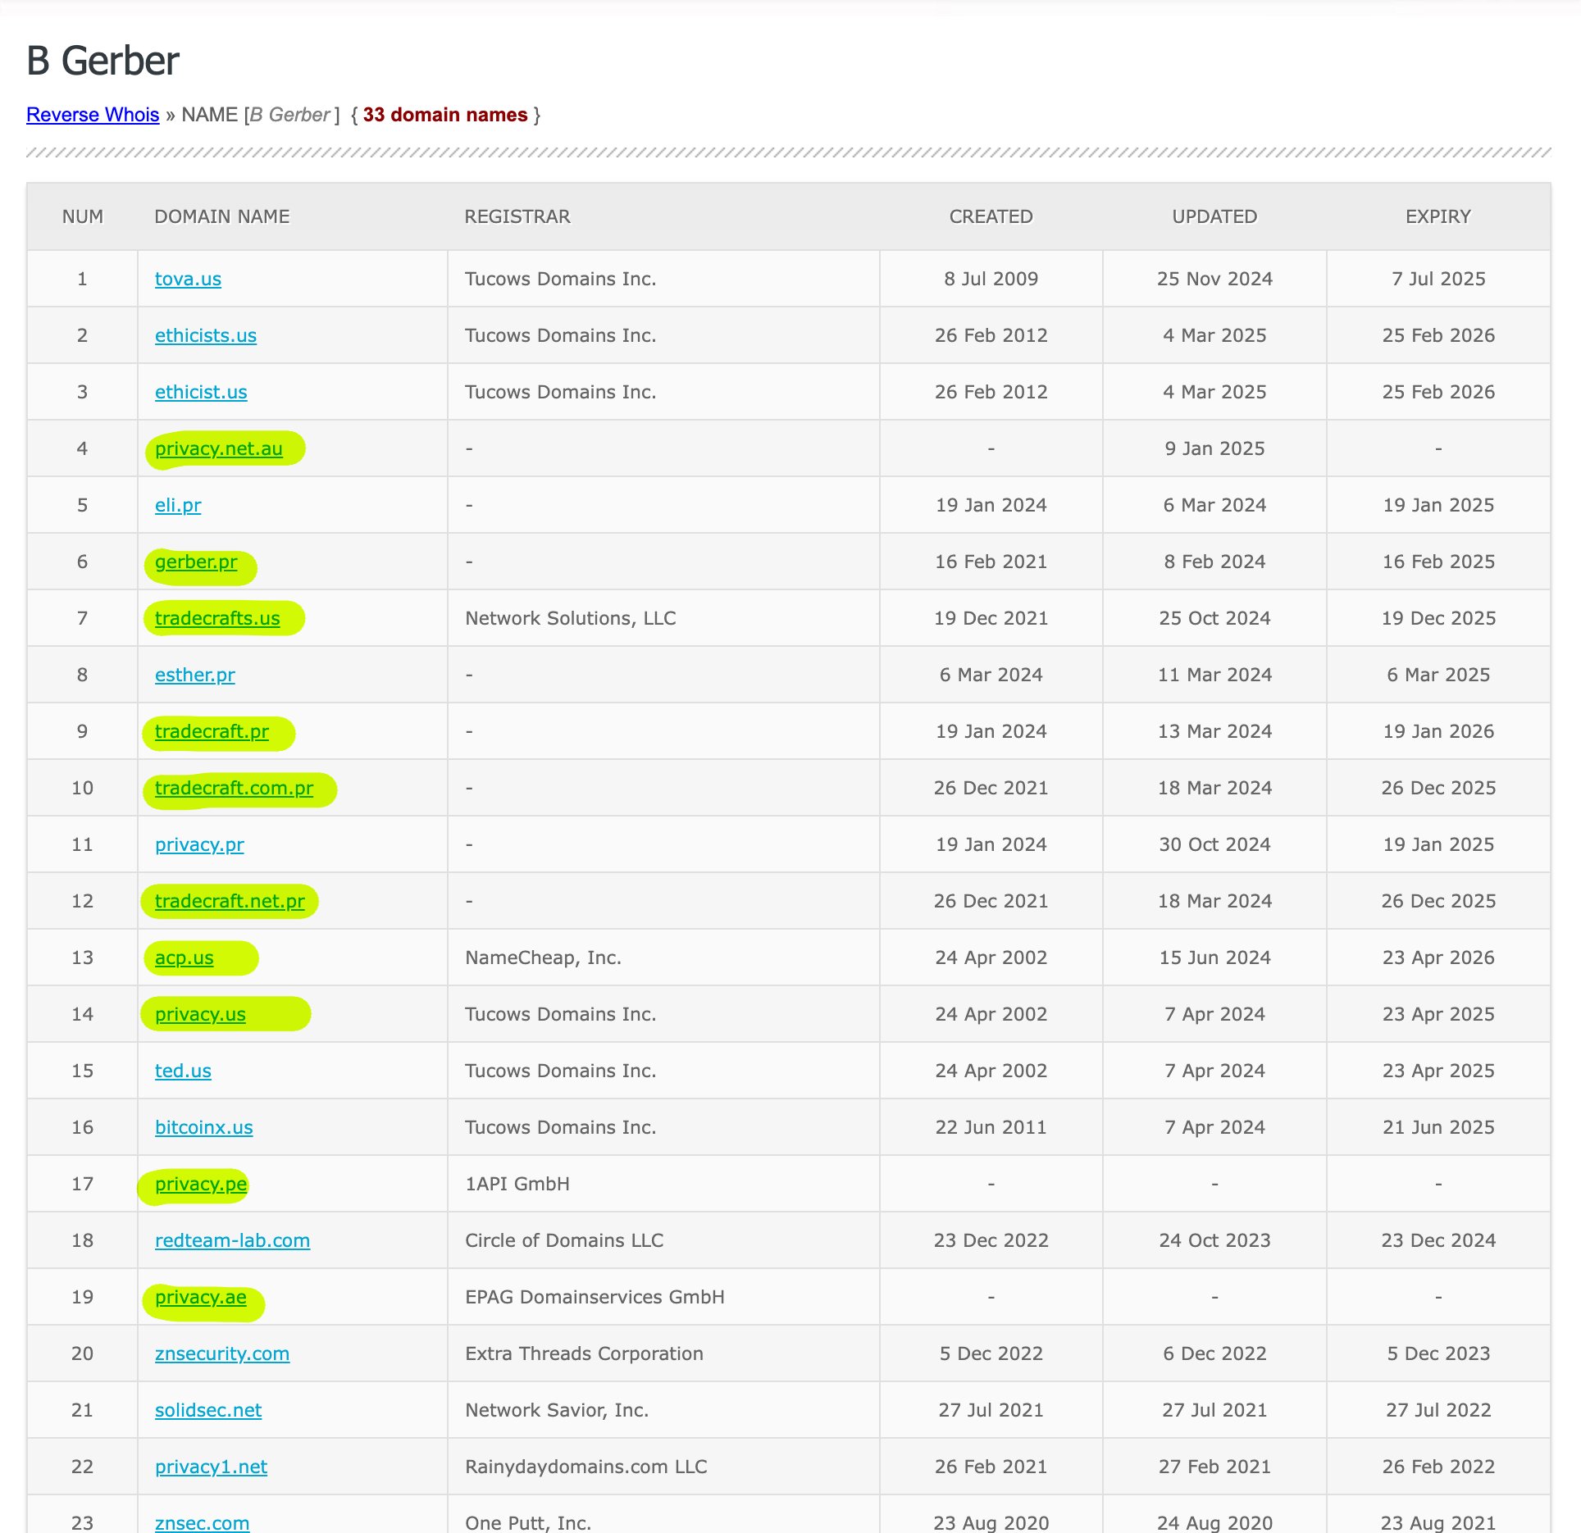This screenshot has width=1581, height=1533.
Task: Open the acp.us domain link
Action: 185,958
